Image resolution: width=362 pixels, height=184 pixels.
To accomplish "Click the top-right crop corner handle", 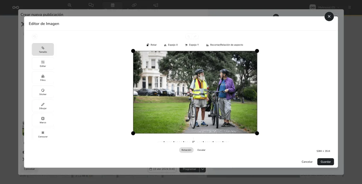I will pyautogui.click(x=257, y=51).
